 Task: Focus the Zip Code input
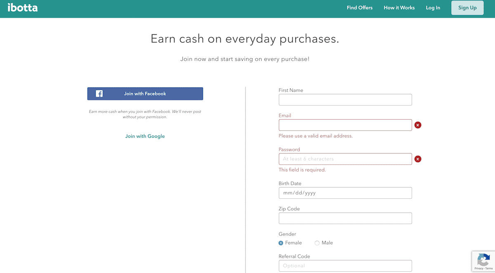pyautogui.click(x=345, y=218)
